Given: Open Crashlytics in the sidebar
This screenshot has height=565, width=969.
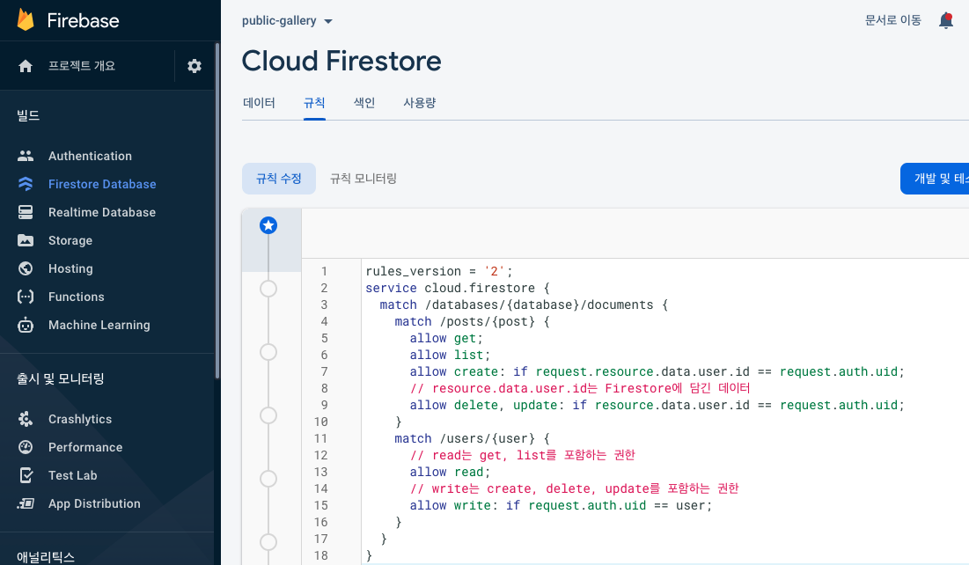Looking at the screenshot, I should pos(80,419).
